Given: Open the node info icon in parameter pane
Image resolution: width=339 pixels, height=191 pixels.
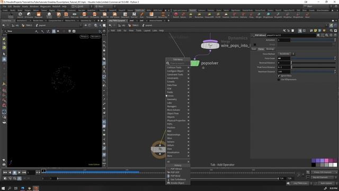Looking at the screenshot, I should point(331,35).
